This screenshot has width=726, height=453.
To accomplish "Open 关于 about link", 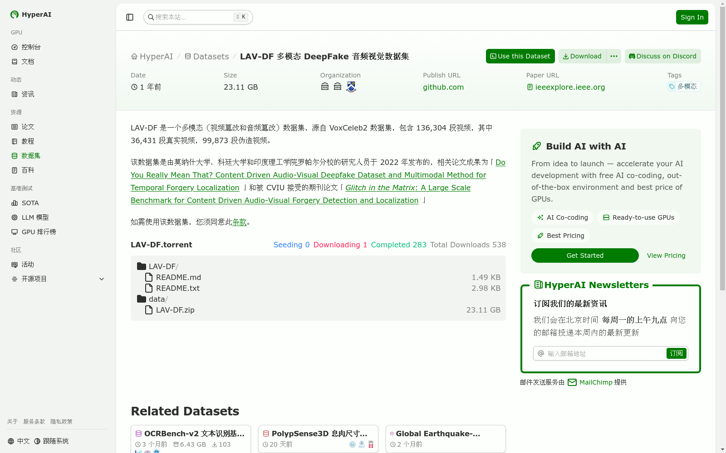I will [12, 422].
